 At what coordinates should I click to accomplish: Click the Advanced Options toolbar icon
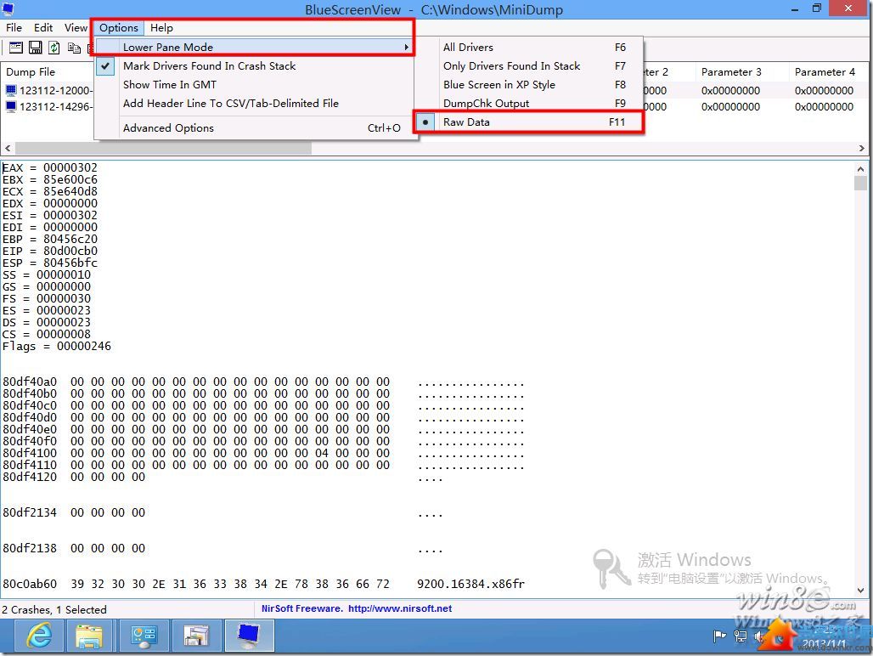16,48
